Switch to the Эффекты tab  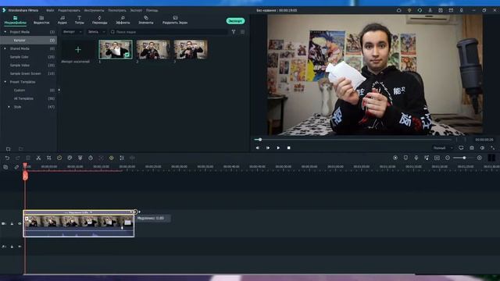(123, 20)
